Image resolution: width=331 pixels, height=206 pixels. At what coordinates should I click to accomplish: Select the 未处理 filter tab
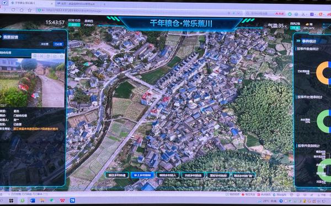(45, 44)
